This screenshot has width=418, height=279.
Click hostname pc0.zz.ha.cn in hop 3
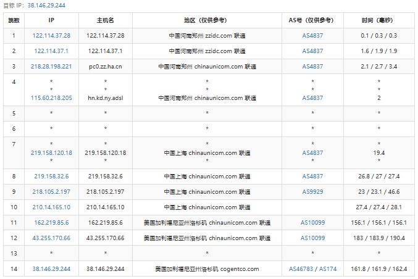coord(106,67)
